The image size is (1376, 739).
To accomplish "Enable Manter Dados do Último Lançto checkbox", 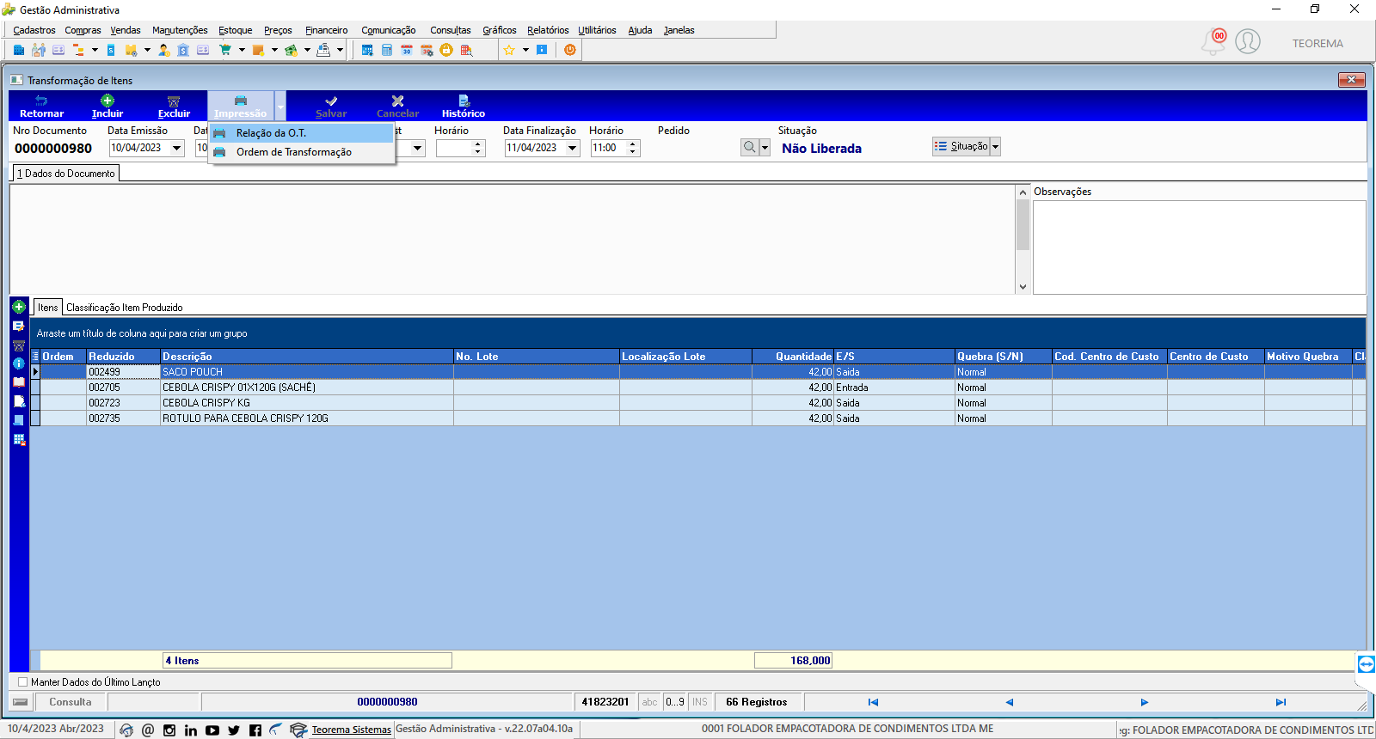I will [23, 682].
